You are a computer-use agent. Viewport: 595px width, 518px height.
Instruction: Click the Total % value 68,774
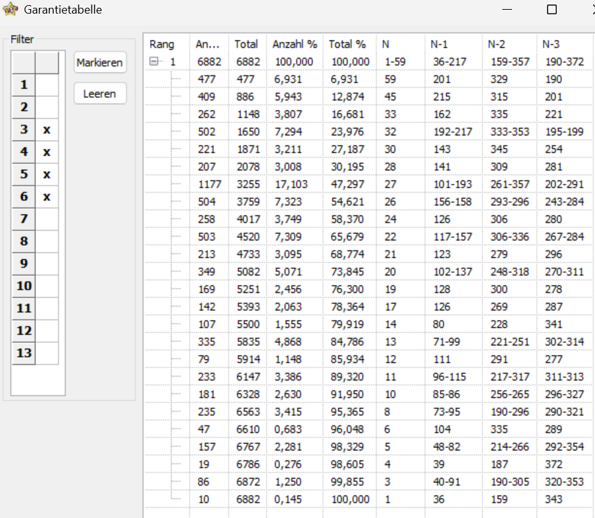click(347, 254)
